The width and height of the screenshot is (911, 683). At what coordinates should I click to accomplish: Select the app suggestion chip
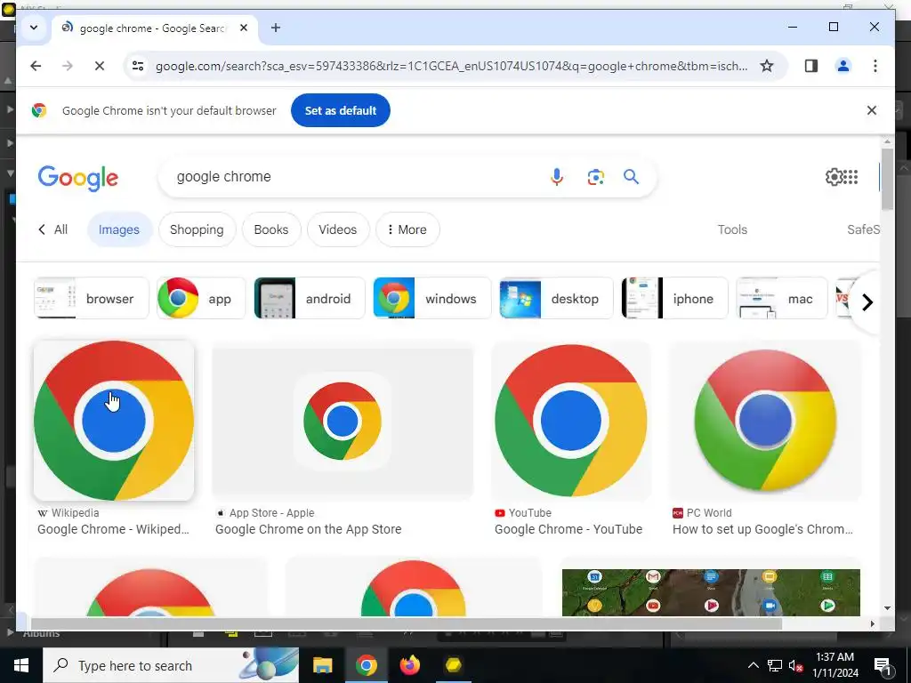(x=201, y=299)
